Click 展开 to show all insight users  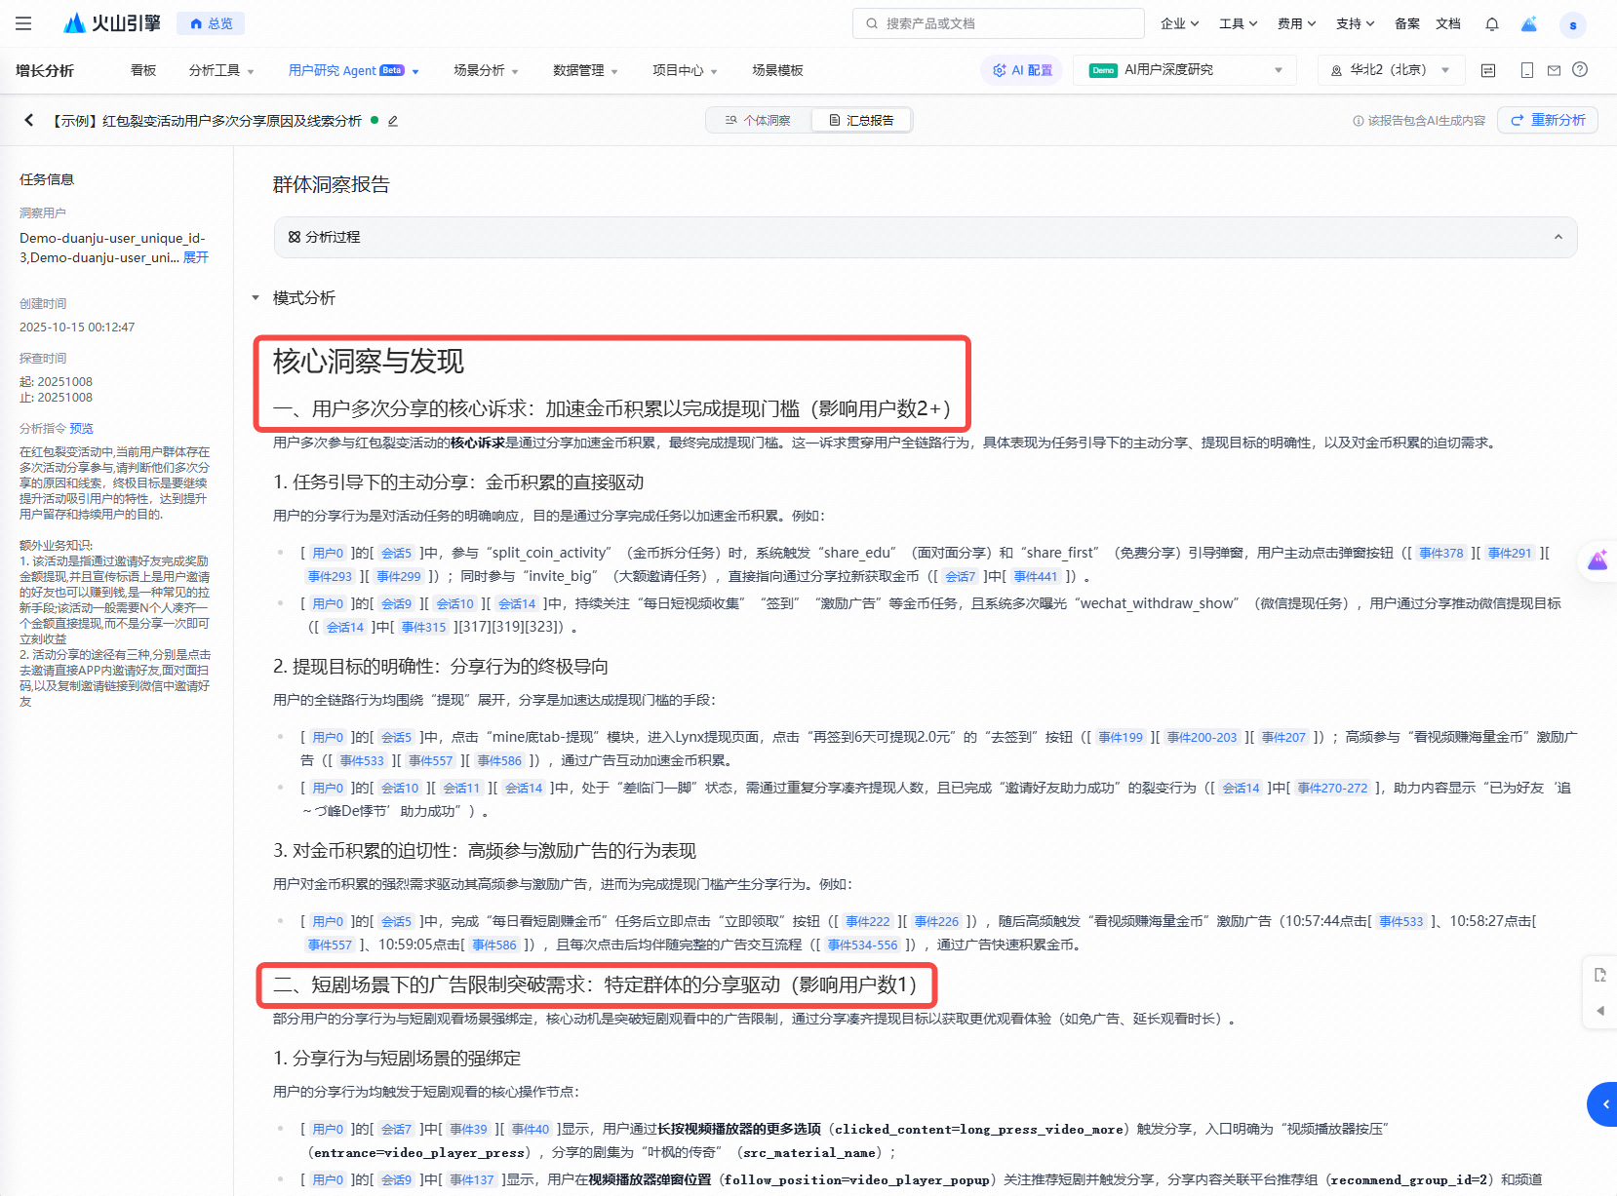[196, 257]
